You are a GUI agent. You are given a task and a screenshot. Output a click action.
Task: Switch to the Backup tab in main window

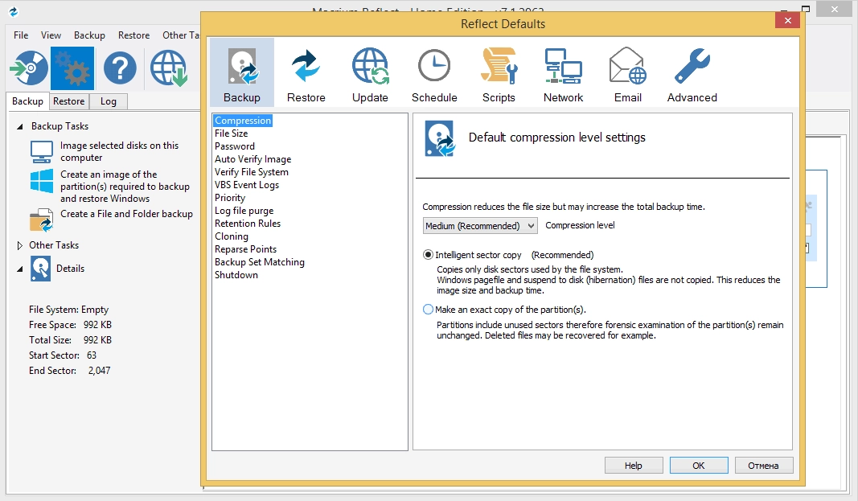(x=27, y=101)
